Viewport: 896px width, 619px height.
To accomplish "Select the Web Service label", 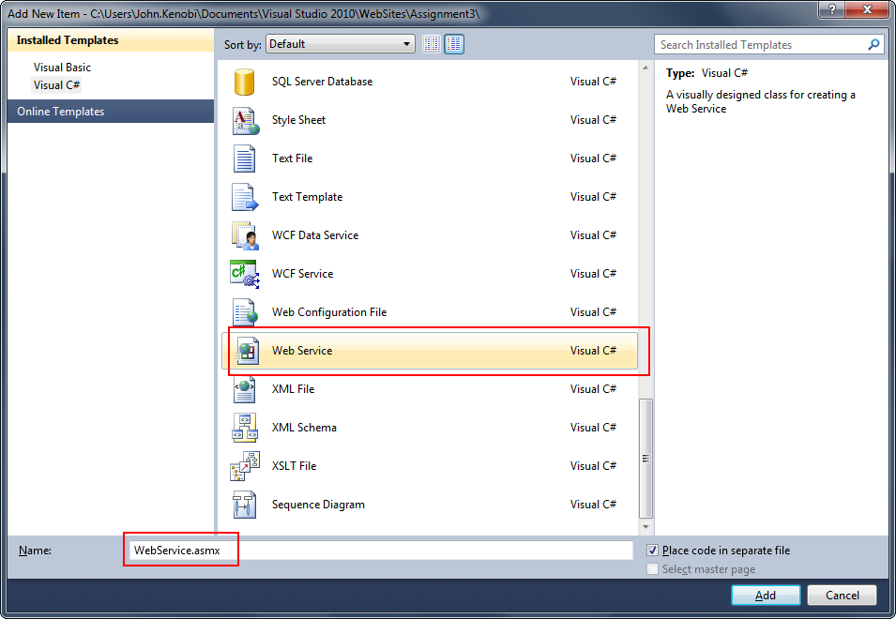I will coord(302,351).
